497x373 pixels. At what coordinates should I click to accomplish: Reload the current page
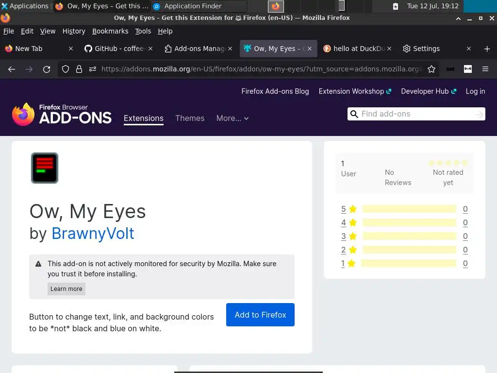[47, 69]
